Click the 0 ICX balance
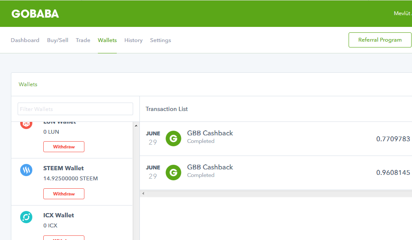The image size is (412, 240). point(50,226)
